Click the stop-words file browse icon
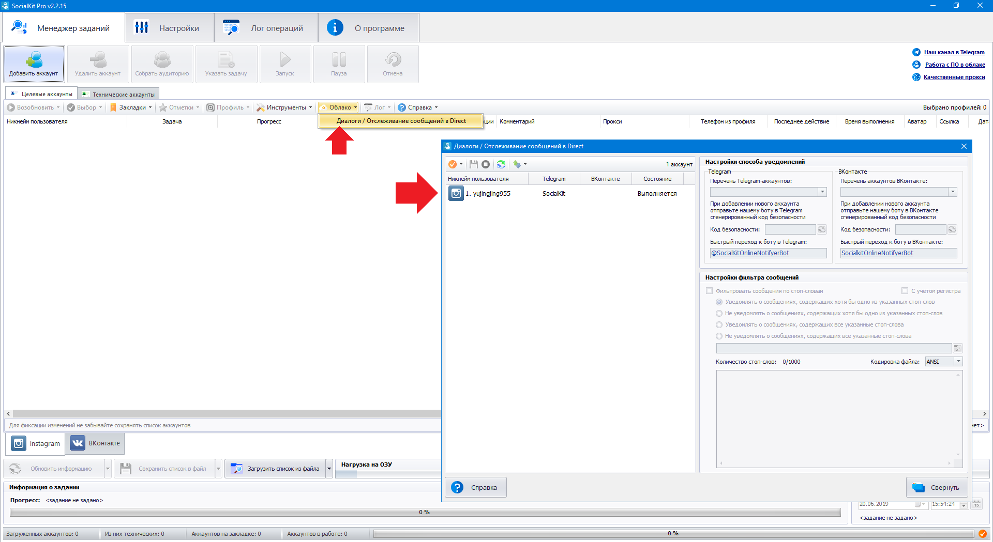This screenshot has height=542, width=993. coord(957,348)
